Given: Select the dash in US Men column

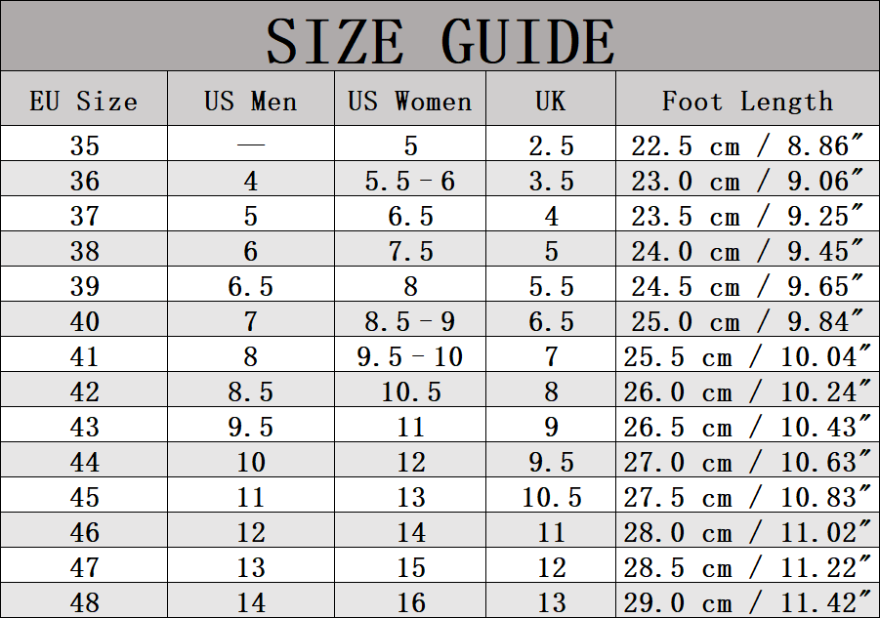Looking at the screenshot, I should point(250,144).
